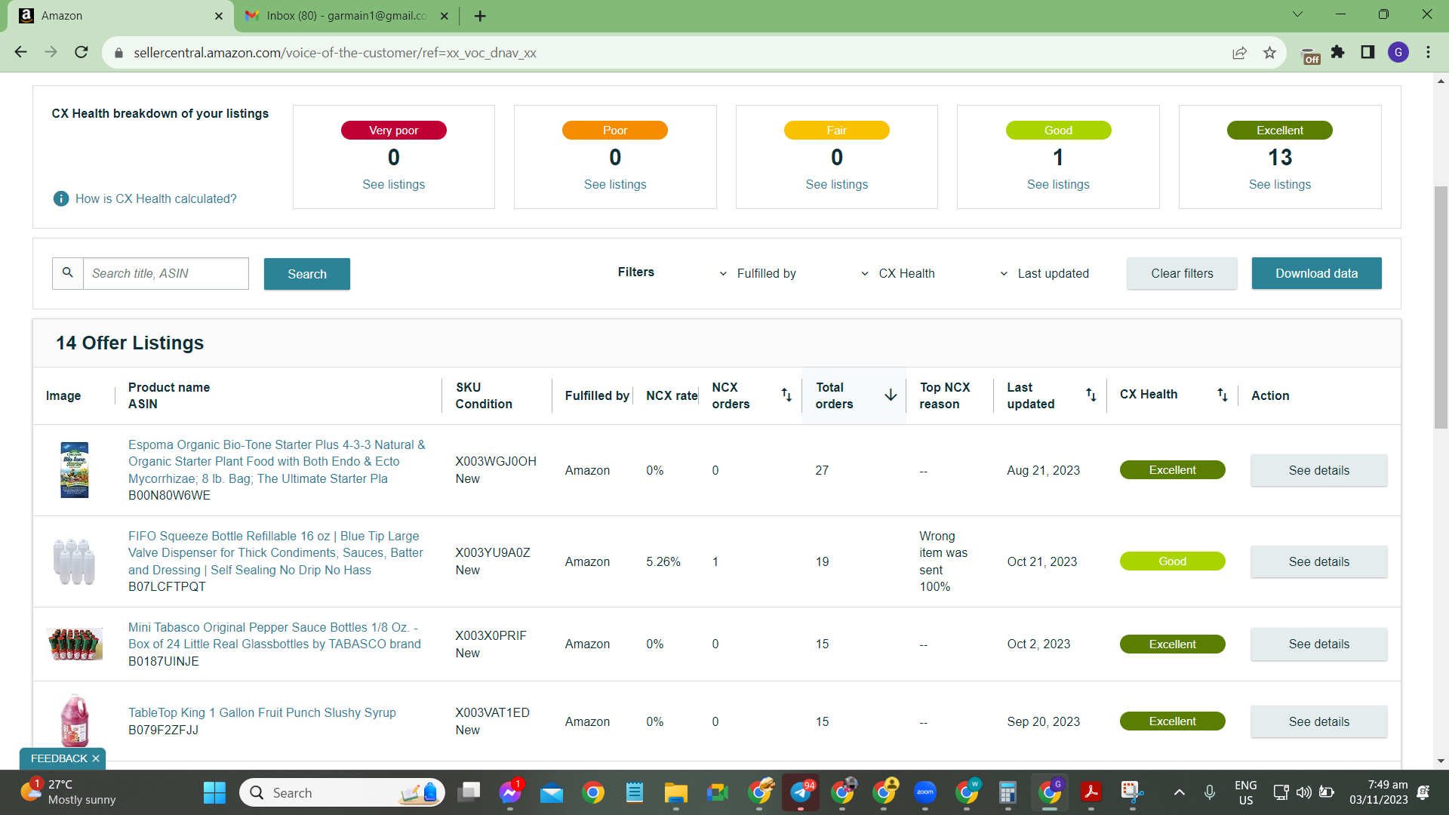Bookmark this page with the star icon
1449x815 pixels.
pyautogui.click(x=1269, y=53)
